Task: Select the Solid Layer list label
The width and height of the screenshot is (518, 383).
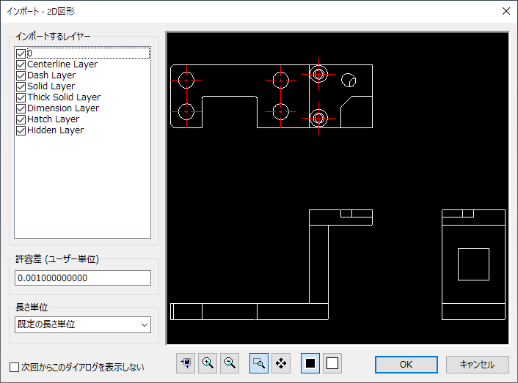Action: point(51,86)
